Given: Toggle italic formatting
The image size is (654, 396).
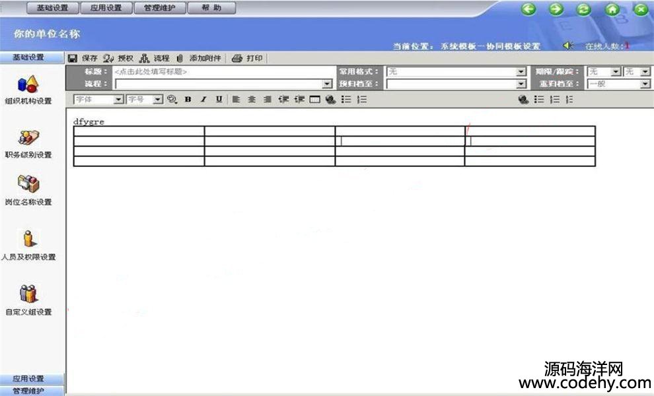Looking at the screenshot, I should 203,99.
